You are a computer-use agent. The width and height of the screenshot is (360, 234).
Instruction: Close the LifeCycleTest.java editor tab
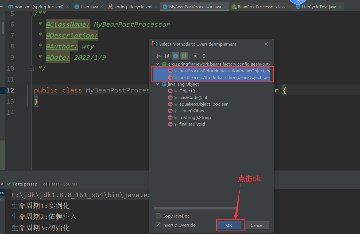[340, 7]
